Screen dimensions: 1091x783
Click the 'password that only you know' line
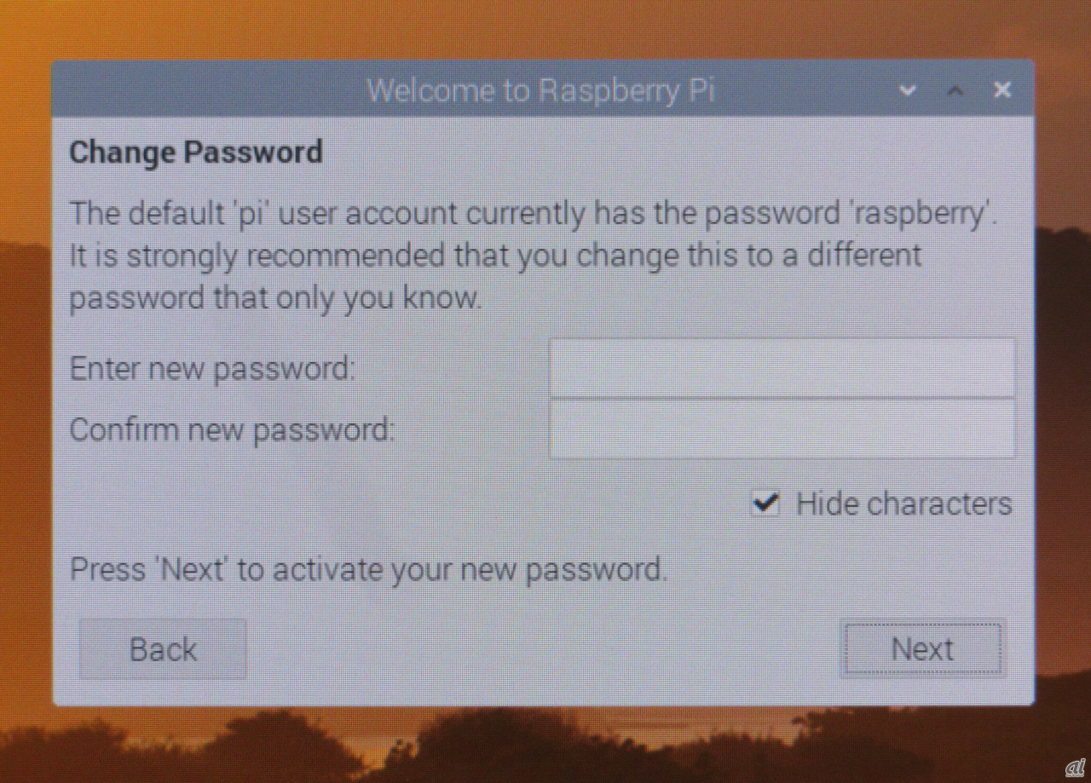click(276, 299)
